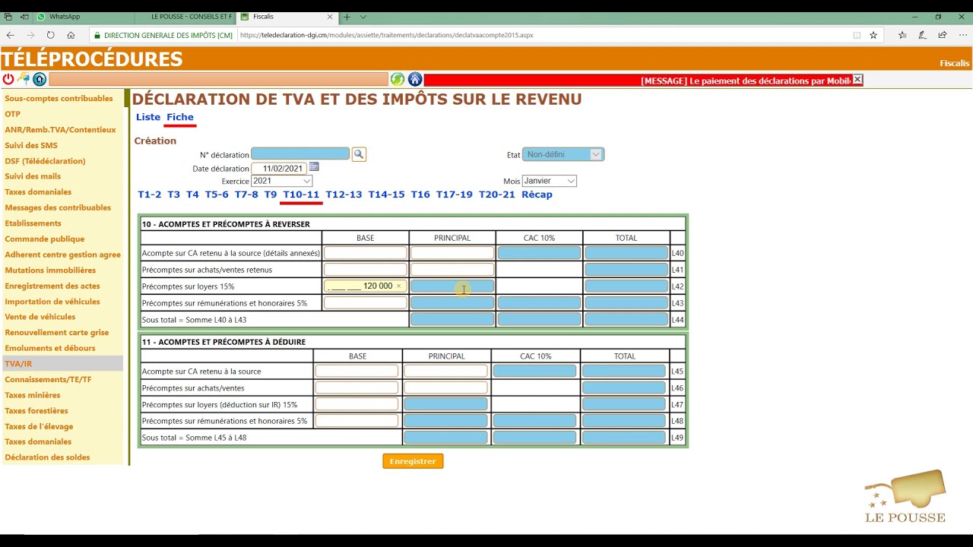Switch to the Liste view
Viewport: 973px width, 547px height.
[x=148, y=117]
